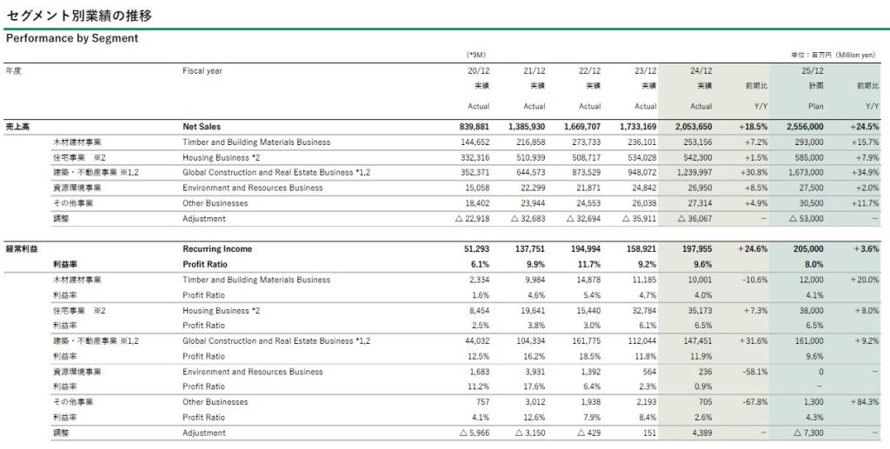Click the Japanese title セグメント別業績の推移

pos(81,15)
